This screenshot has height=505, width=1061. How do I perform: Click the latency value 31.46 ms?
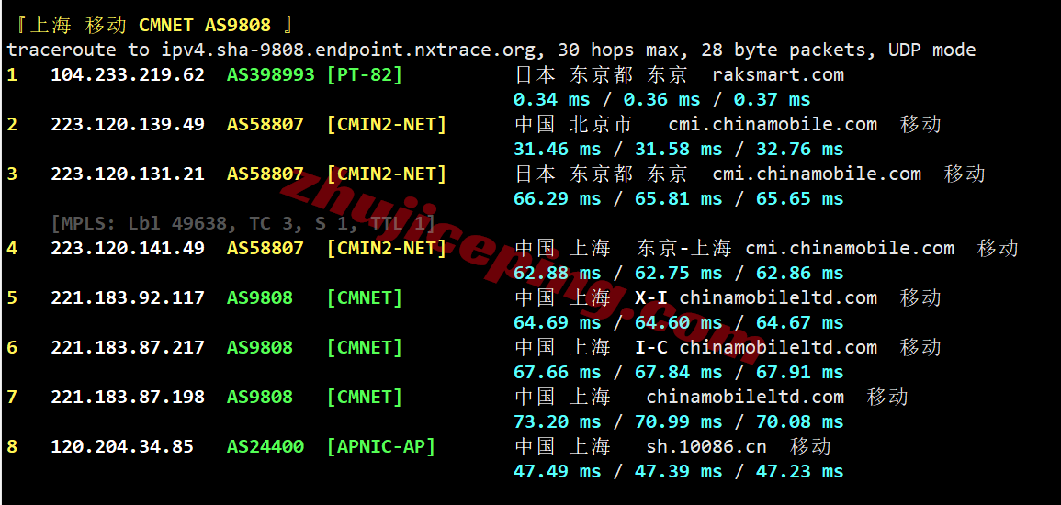(557, 149)
